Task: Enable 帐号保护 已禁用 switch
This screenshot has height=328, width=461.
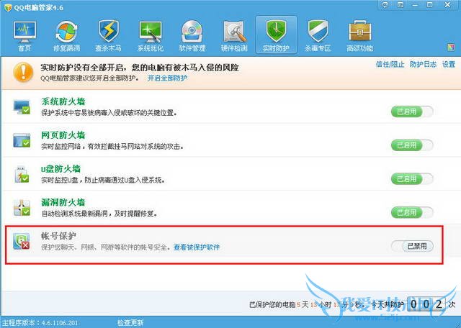Action: point(412,246)
